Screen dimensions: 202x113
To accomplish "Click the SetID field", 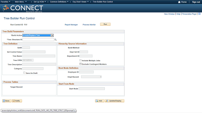I will (x=26, y=48).
